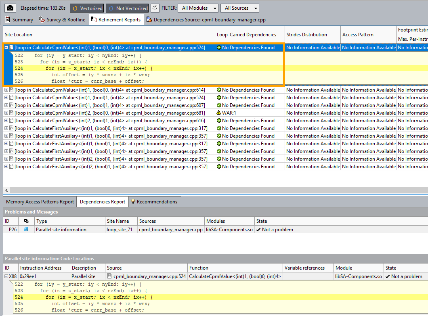Screen dimensions: 428x316
Task: Sort by Loop-Carried Dependencies column header
Action: (246, 35)
